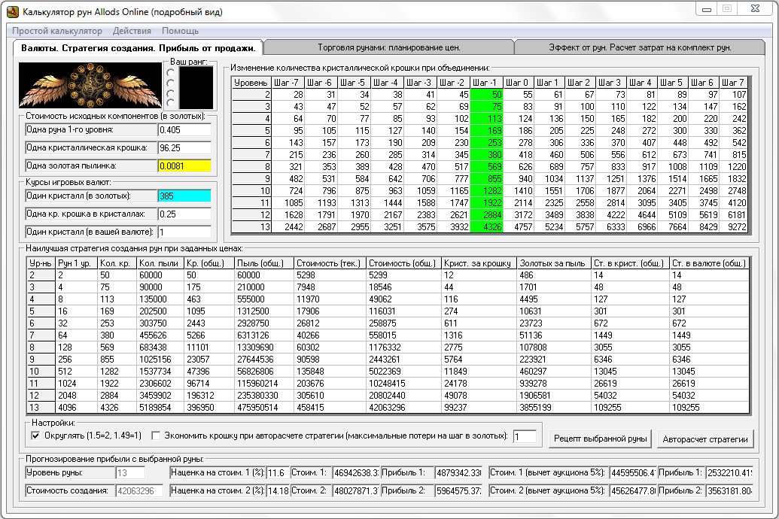Click the 'Наценка на стоим. 1 (%)' field

pos(277,472)
